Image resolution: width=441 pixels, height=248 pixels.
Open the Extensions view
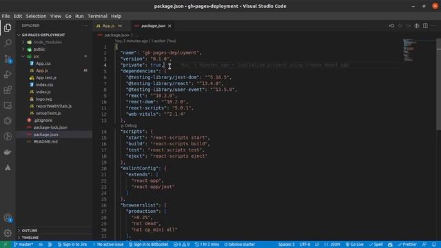(8, 90)
